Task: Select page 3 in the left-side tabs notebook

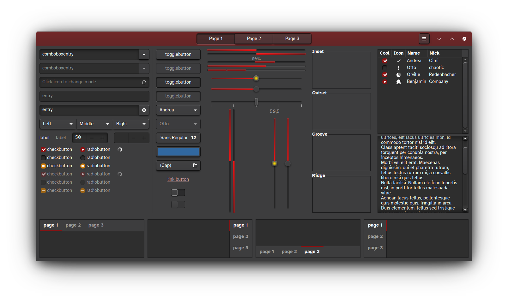Action: [375, 248]
